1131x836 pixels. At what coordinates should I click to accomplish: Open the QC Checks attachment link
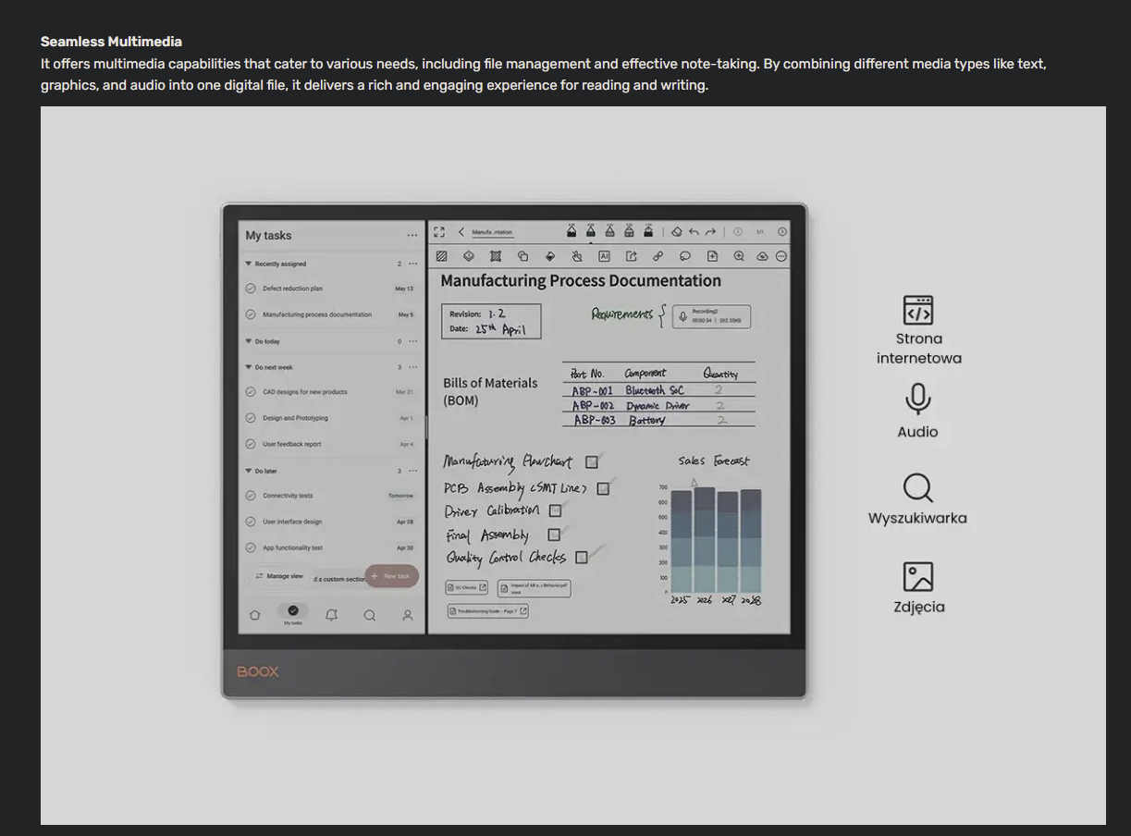(467, 587)
